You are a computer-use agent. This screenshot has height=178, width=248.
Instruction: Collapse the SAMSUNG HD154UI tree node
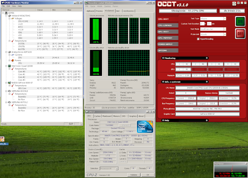[6, 91]
